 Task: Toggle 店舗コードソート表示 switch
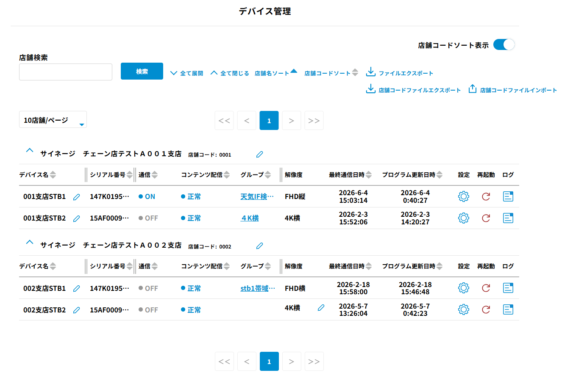click(x=504, y=44)
